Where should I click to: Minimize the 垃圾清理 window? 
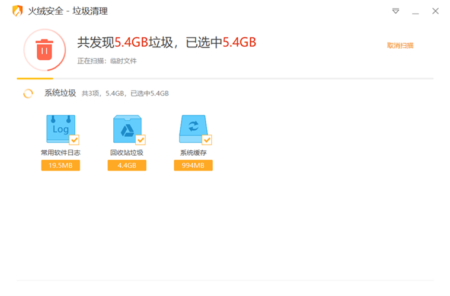415,13
